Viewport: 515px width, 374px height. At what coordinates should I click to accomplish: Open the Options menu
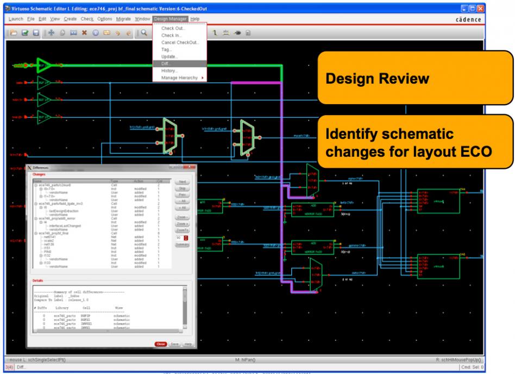click(105, 19)
